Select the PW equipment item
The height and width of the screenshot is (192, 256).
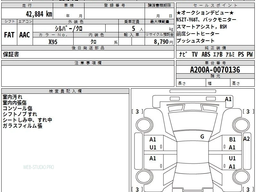pyautogui.click(x=250, y=54)
